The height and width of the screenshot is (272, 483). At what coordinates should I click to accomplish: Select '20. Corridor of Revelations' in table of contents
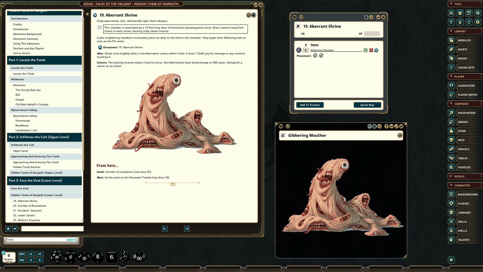[x=29, y=206]
